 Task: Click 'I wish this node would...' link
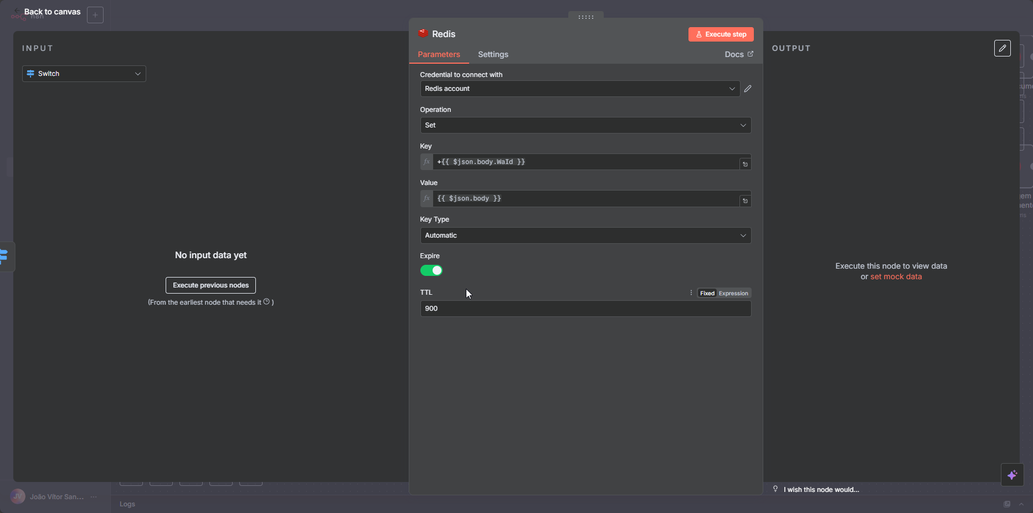coord(821,489)
